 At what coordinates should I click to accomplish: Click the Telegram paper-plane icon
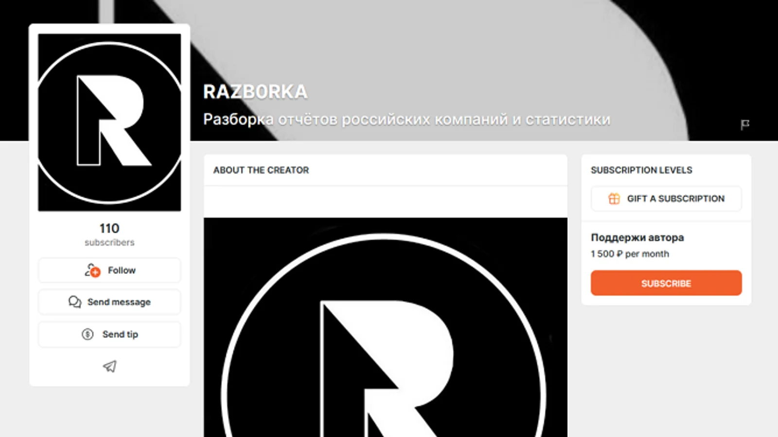click(x=110, y=367)
